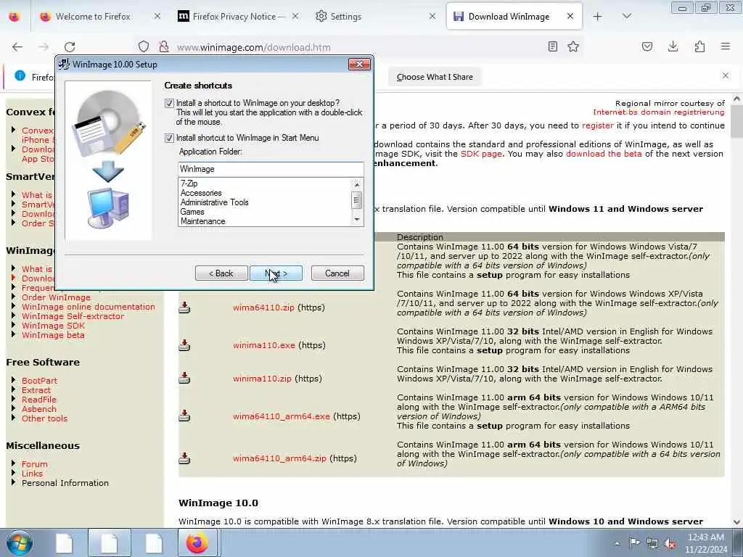Click the taskbar network icon

coord(652,544)
